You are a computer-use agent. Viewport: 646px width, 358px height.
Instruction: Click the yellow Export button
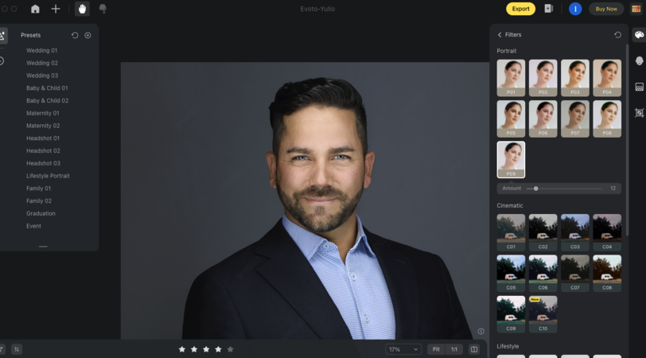(x=520, y=9)
